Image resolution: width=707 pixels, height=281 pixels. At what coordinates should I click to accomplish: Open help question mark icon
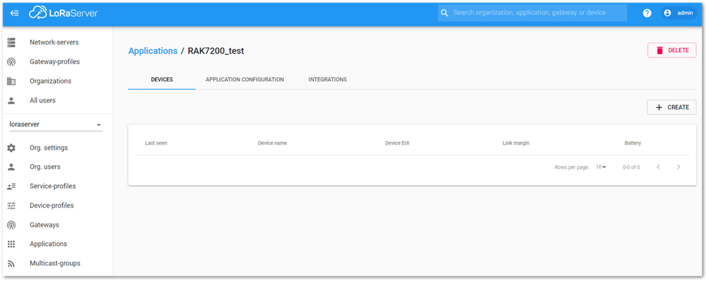pos(647,13)
